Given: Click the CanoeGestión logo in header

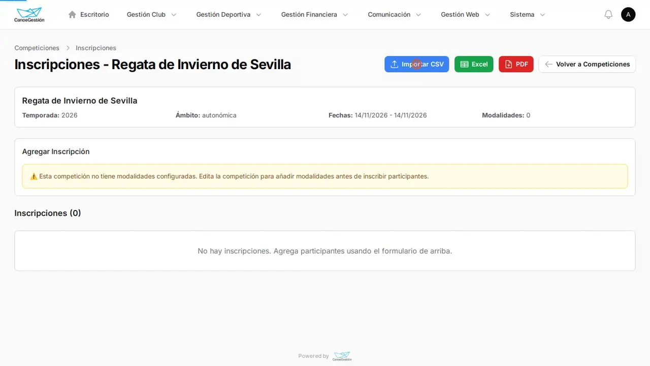Looking at the screenshot, I should pyautogui.click(x=29, y=15).
